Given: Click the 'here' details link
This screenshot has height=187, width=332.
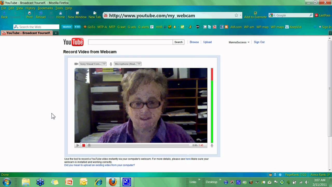Looking at the screenshot, I should (x=188, y=159).
